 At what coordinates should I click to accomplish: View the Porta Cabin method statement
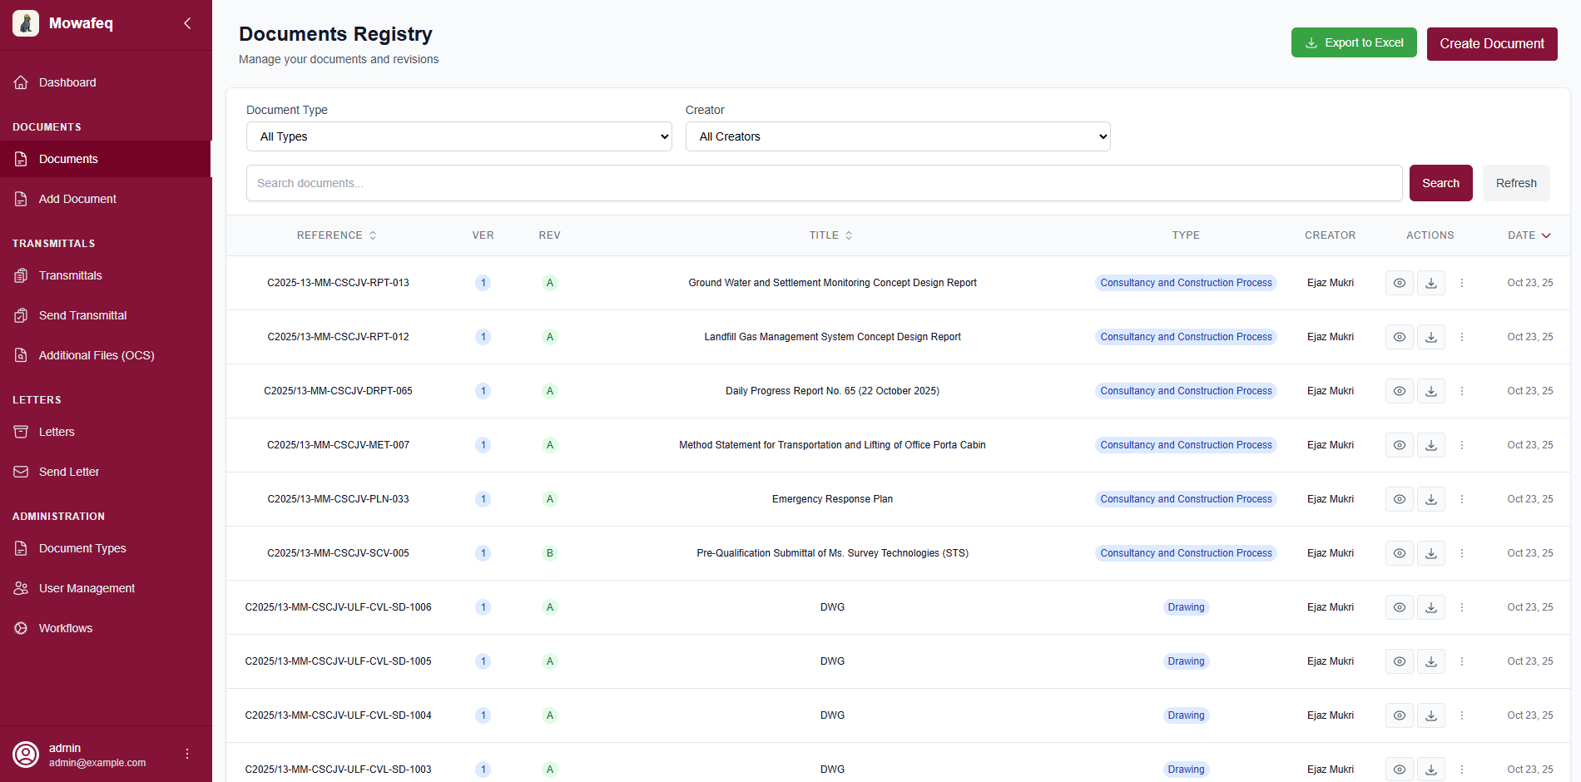point(1399,444)
